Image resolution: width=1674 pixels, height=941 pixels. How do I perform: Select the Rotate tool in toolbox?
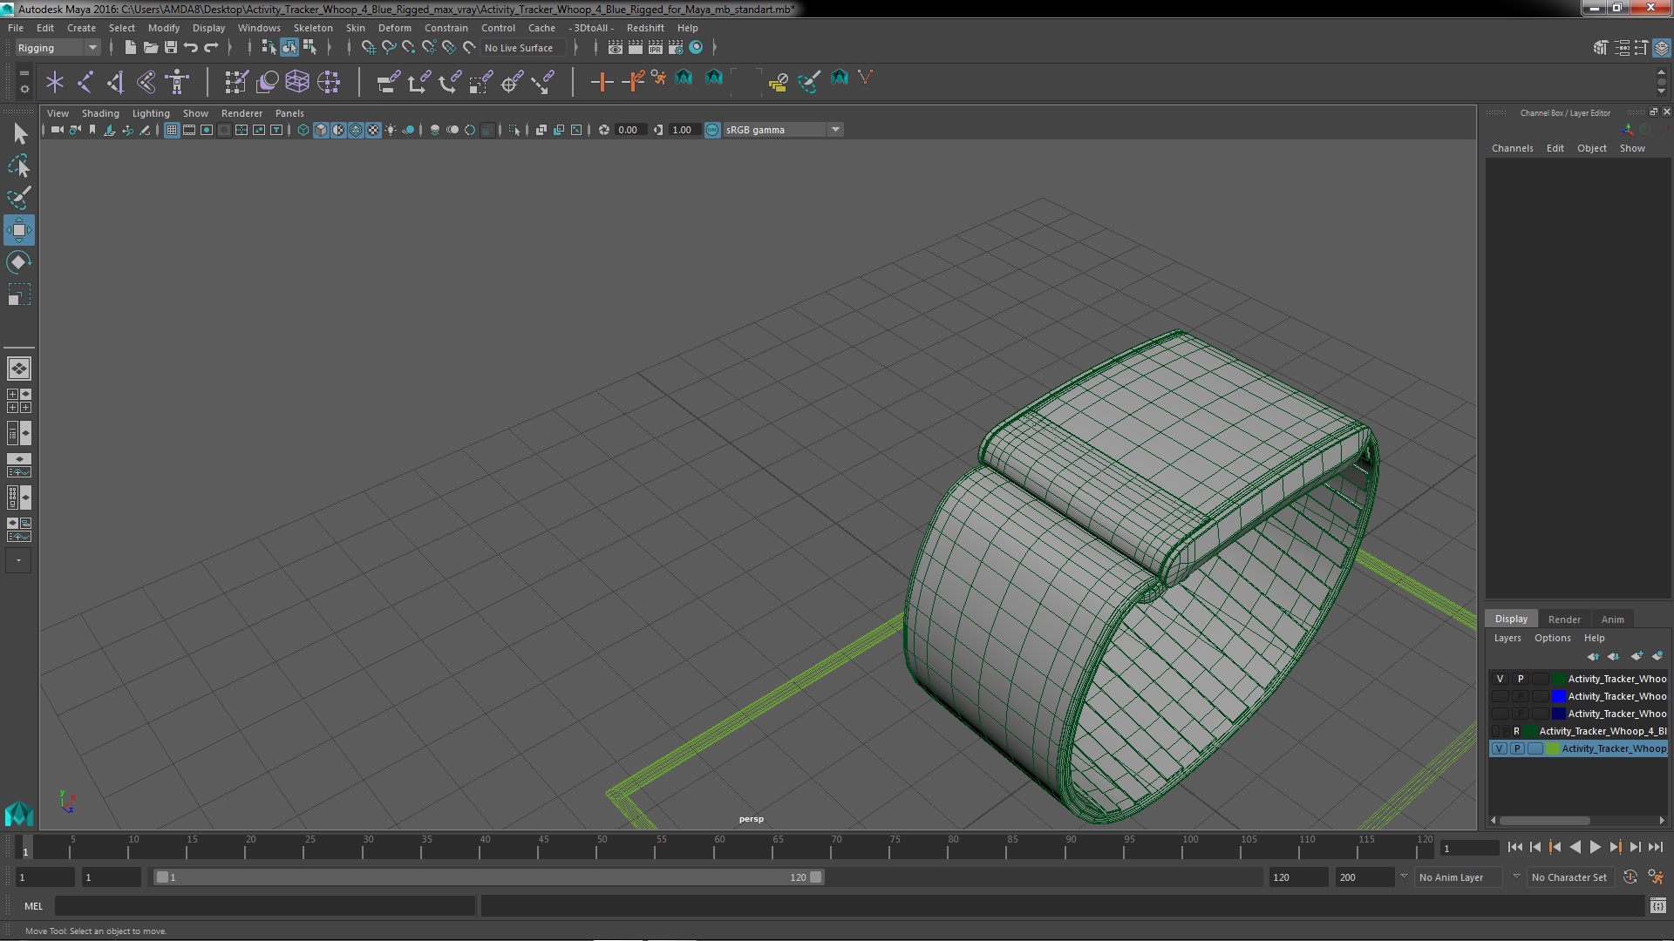pos(18,262)
